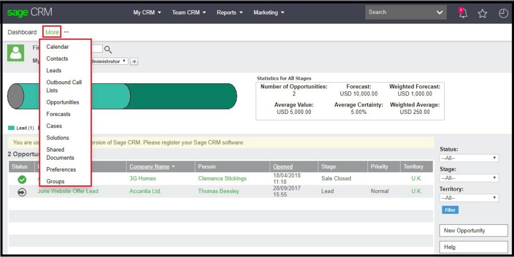Click the magnifying glass find icon

click(x=108, y=49)
